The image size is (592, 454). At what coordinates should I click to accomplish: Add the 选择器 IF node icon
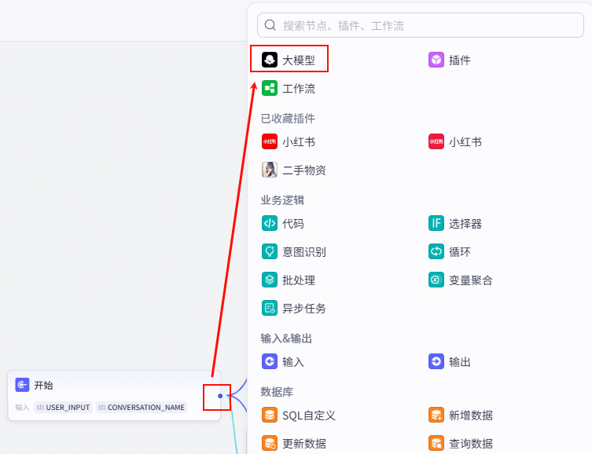coord(436,223)
